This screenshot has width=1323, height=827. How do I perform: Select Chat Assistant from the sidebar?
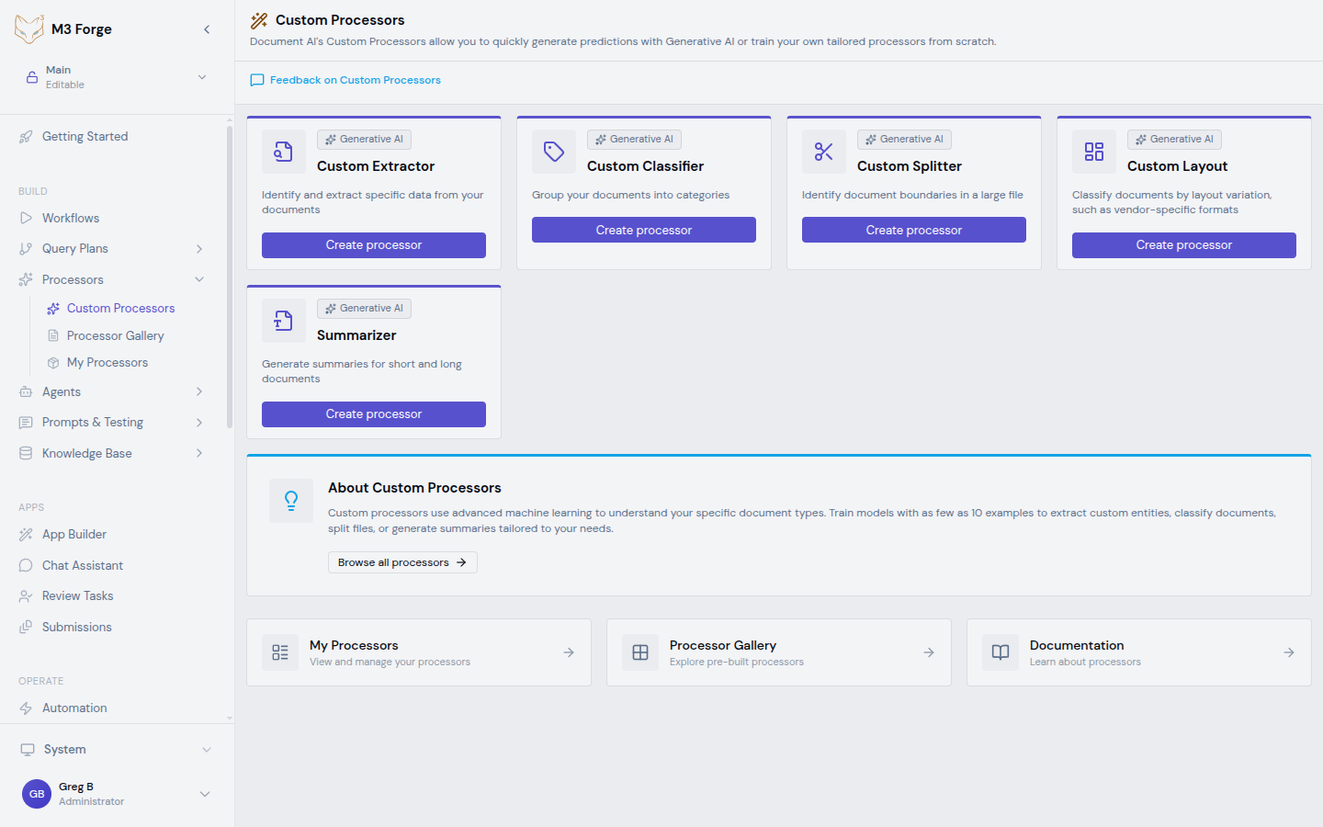(x=83, y=565)
